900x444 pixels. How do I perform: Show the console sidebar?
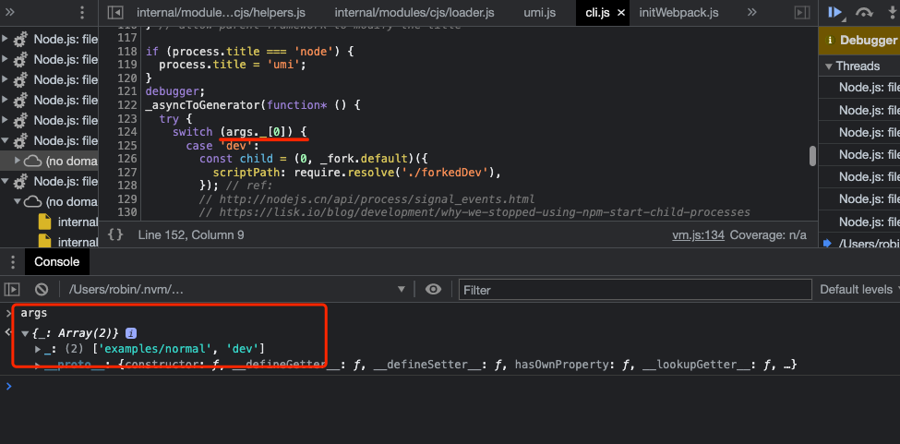click(12, 290)
